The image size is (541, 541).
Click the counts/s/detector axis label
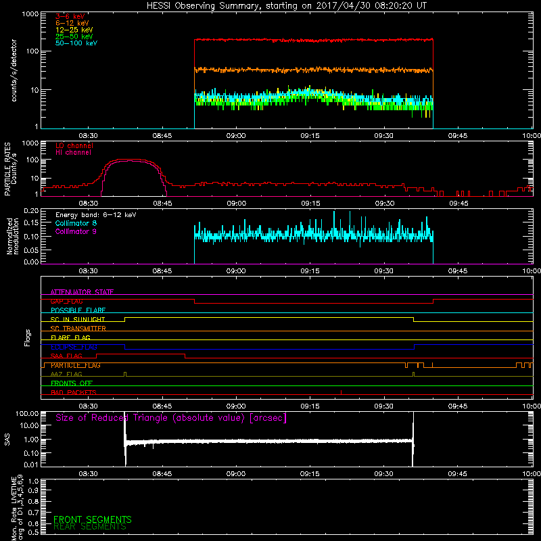click(x=14, y=70)
